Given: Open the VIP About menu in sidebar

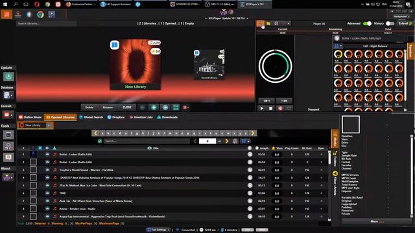Looking at the screenshot, I should [8, 177].
